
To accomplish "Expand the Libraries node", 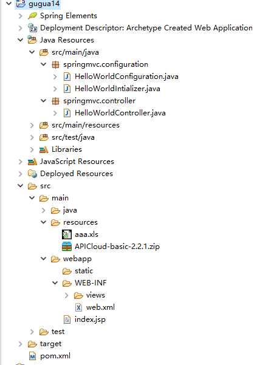I will (x=32, y=149).
